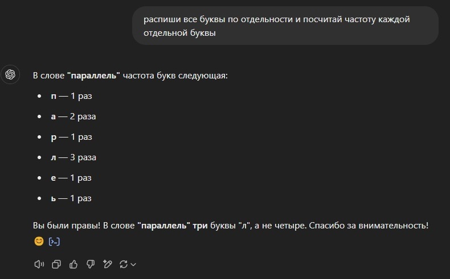This screenshot has height=279, width=450.
Task: Expand the model switcher chevron beside regenerate
Action: (x=133, y=264)
